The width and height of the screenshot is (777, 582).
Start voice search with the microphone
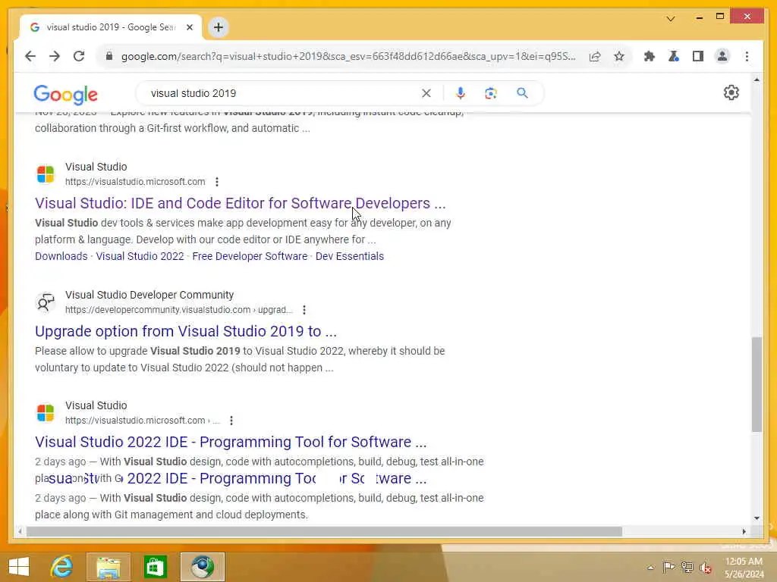(461, 93)
